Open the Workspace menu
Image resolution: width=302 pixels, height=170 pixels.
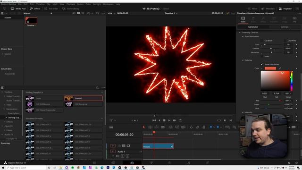point(108,4)
